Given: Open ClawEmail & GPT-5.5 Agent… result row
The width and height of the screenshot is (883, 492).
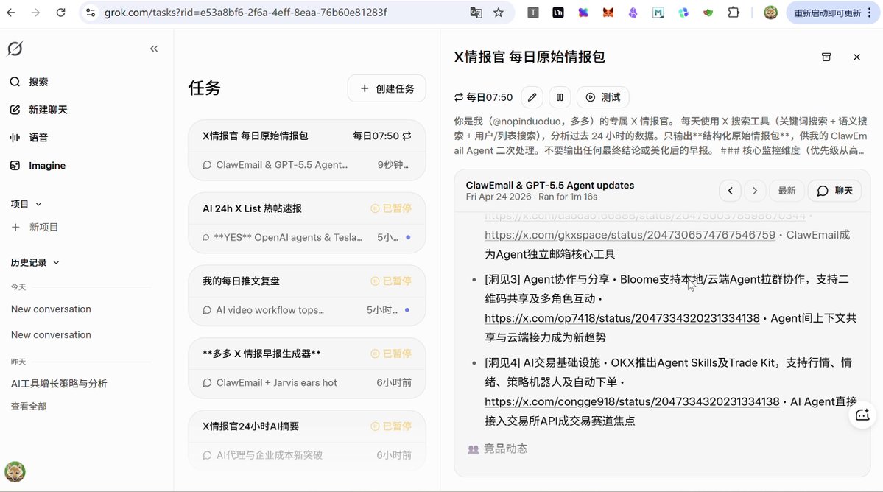Looking at the screenshot, I should click(307, 165).
